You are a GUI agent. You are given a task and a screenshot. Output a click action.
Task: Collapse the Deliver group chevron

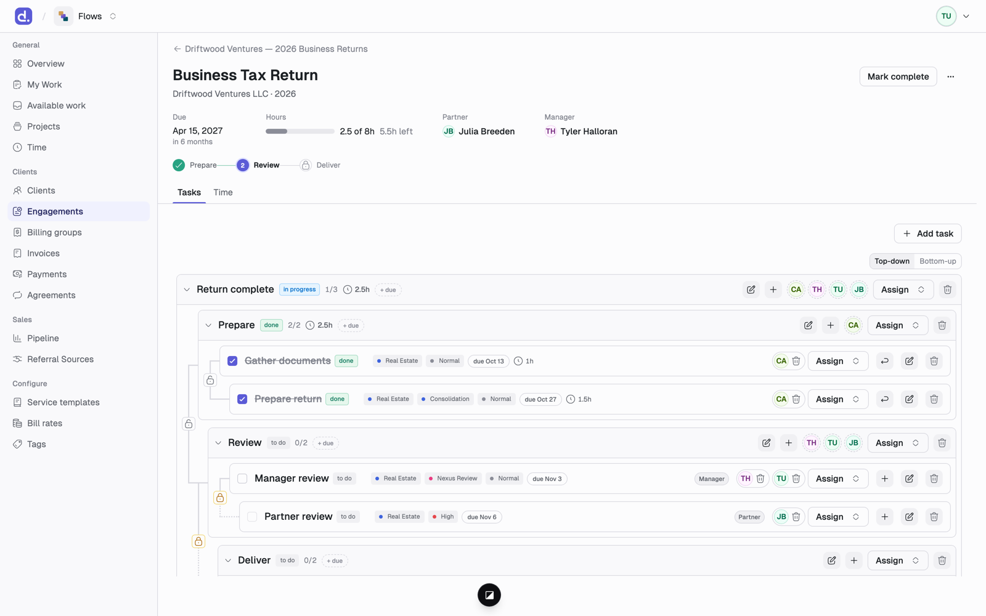(228, 561)
